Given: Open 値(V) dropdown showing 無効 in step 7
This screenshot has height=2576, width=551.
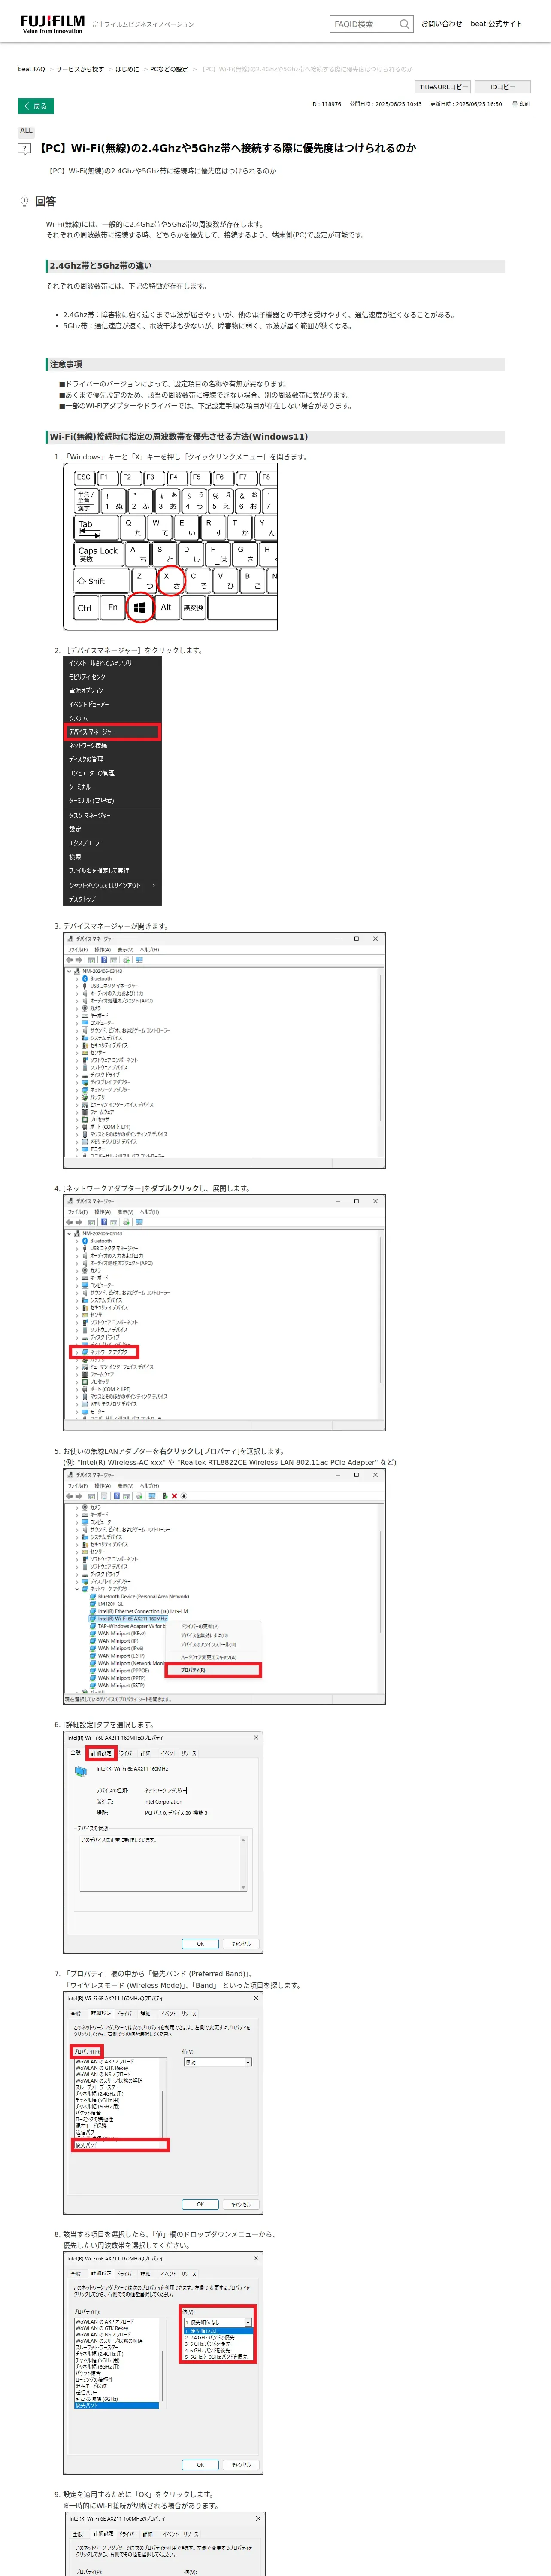Looking at the screenshot, I should pos(217,2062).
